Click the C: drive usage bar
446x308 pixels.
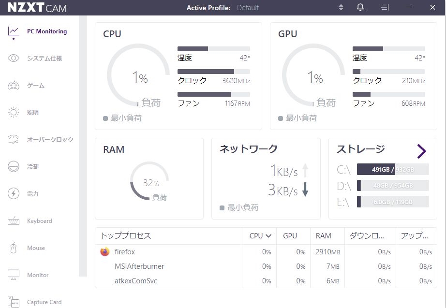(392, 169)
